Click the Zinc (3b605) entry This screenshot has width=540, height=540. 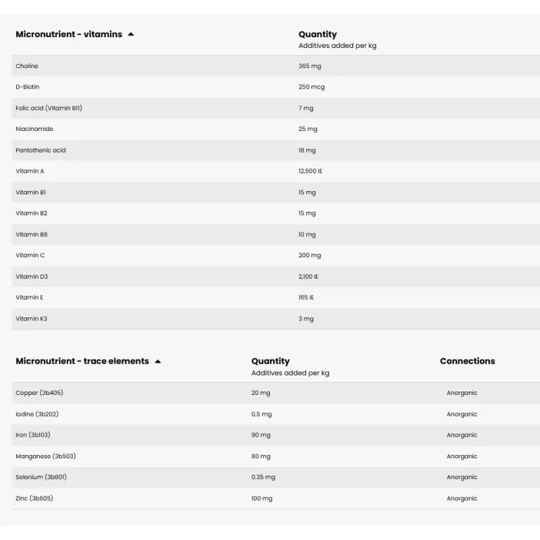pyautogui.click(x=34, y=498)
